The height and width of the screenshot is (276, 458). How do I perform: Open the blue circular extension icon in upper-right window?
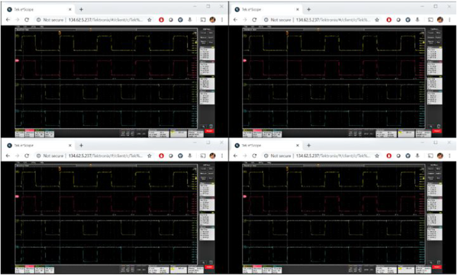(408, 20)
